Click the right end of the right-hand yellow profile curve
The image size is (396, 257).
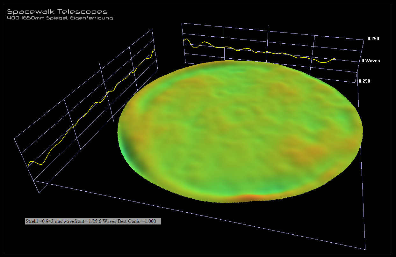point(335,58)
